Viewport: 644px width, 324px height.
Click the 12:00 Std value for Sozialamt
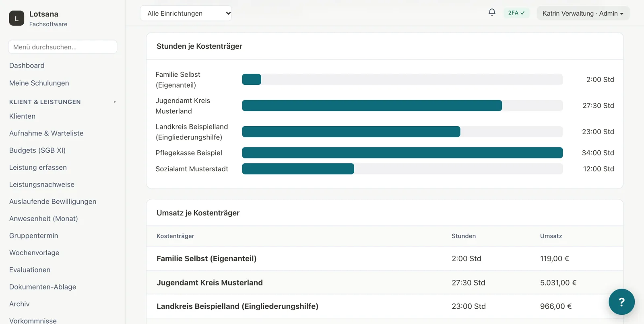coord(599,169)
